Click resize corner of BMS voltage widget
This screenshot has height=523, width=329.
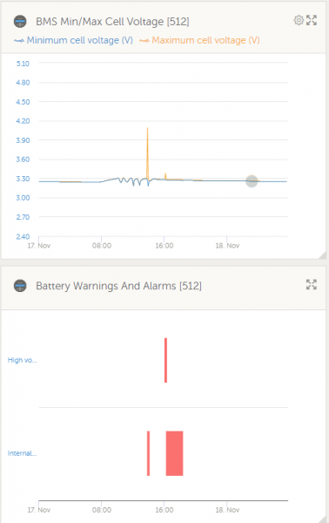click(322, 255)
